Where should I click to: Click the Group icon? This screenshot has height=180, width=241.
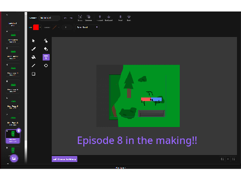pyautogui.click(x=80, y=18)
